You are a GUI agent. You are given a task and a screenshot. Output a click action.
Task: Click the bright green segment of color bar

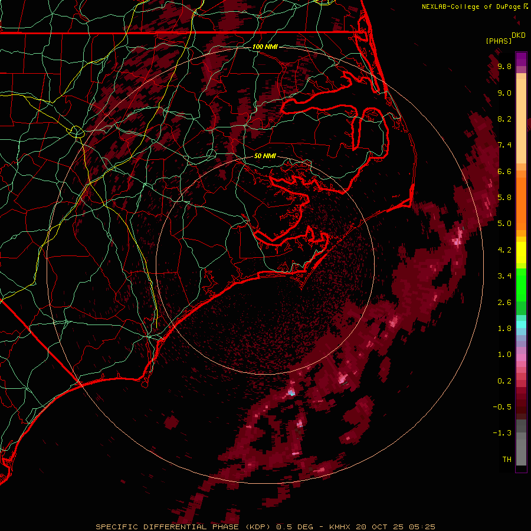521,286
